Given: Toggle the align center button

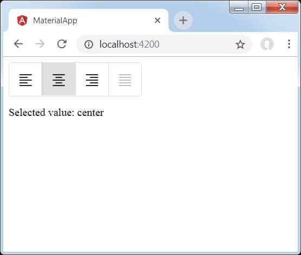Looking at the screenshot, I should [x=59, y=79].
